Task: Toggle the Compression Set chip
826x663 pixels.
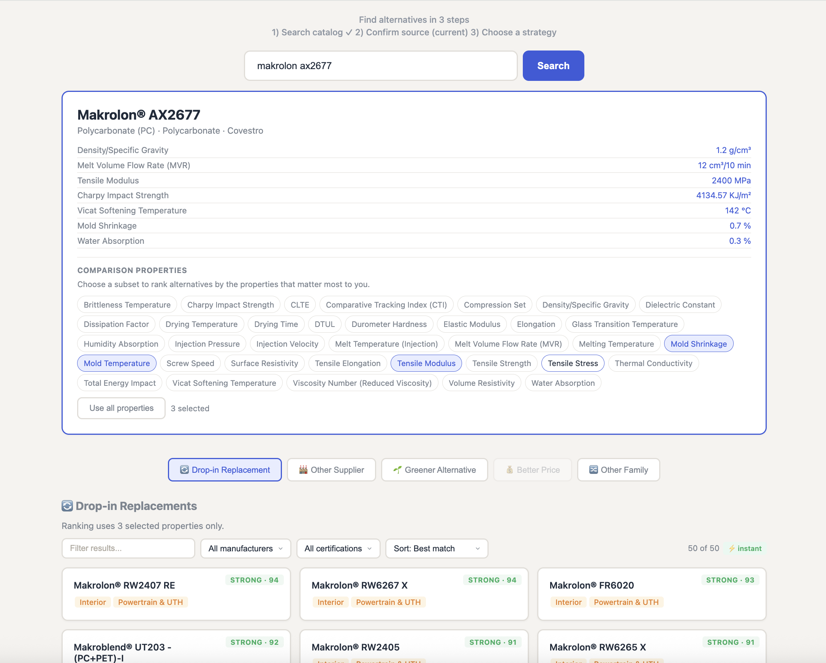Action: tap(495, 305)
